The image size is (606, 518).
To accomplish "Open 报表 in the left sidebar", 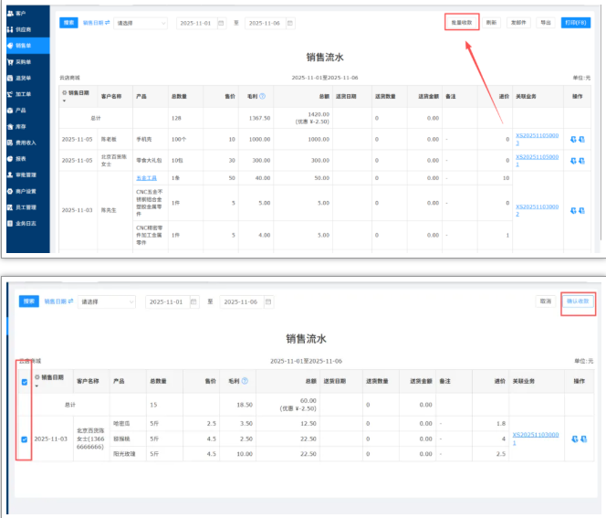I will (21, 158).
